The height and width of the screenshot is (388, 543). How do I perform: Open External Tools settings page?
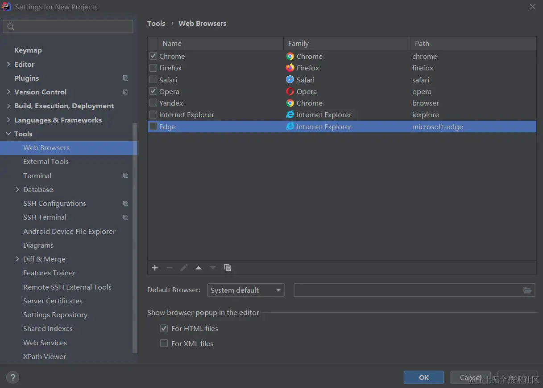46,161
